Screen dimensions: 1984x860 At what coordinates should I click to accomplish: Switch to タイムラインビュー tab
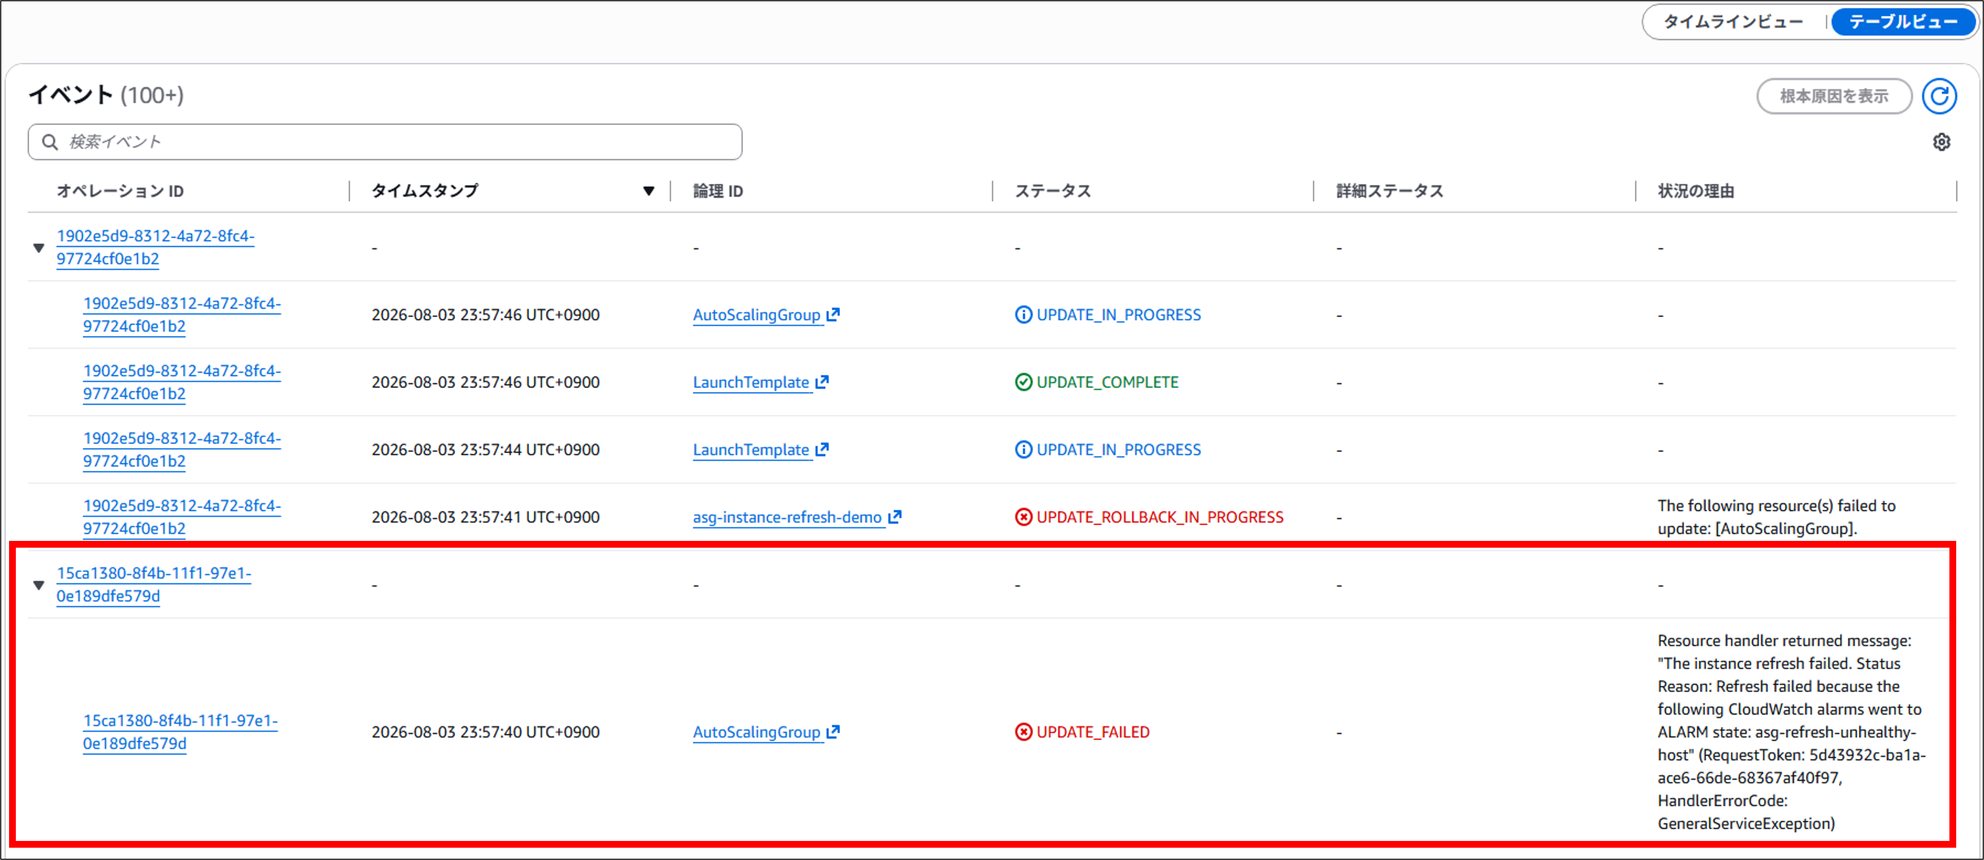[x=1732, y=22]
